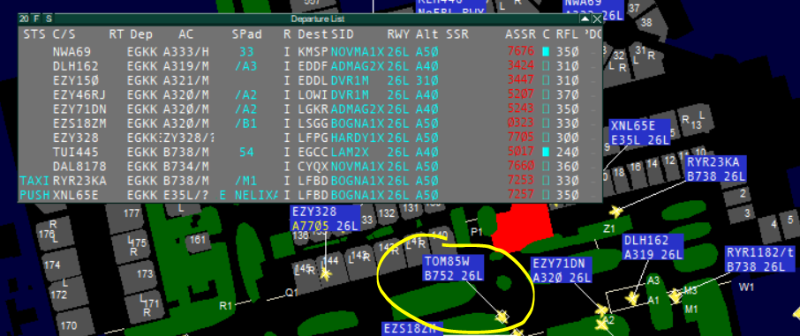Click the RYR1182 radar tag
This screenshot has width=800, height=336.
pyautogui.click(x=759, y=259)
